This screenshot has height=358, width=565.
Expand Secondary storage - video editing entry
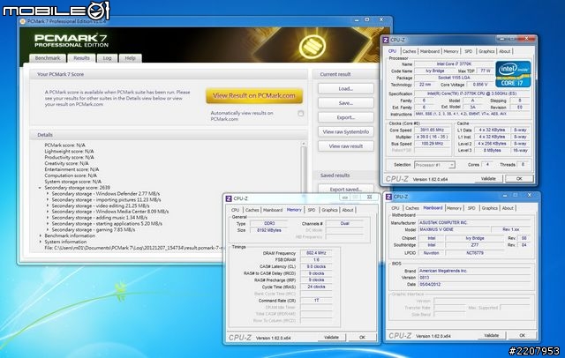(x=48, y=205)
